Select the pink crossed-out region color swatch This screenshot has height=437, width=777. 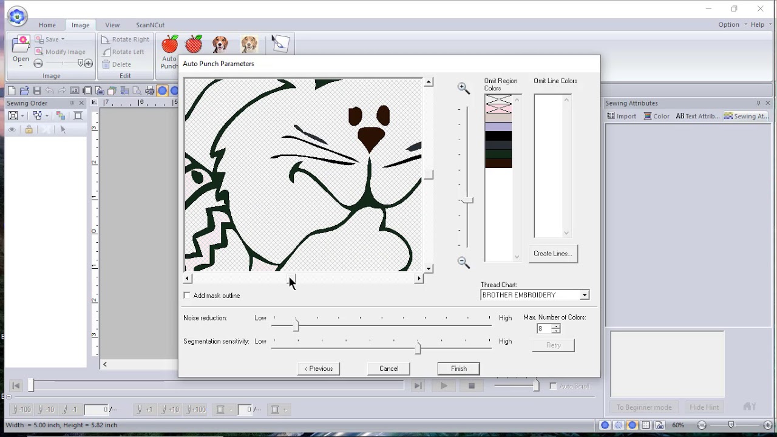pyautogui.click(x=498, y=109)
